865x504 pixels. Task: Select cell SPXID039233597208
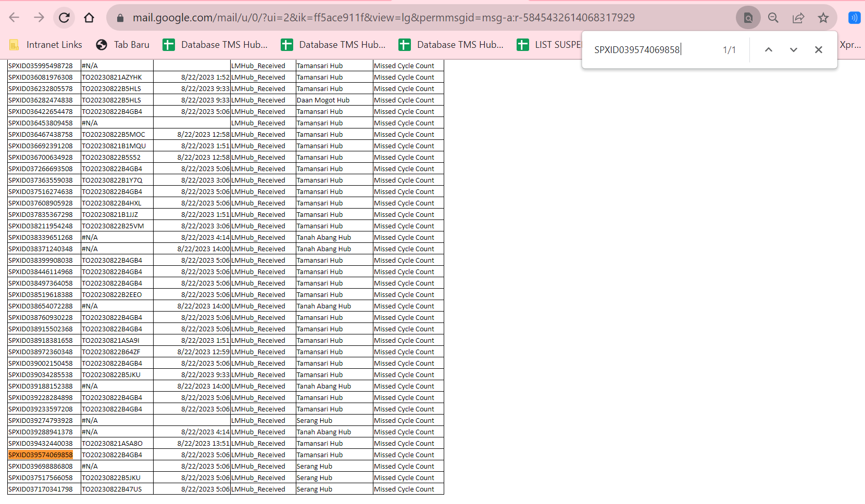(44, 409)
